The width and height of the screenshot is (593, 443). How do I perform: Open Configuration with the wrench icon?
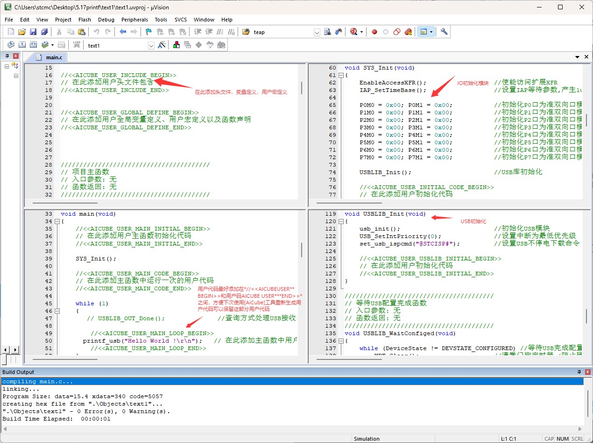pos(444,32)
